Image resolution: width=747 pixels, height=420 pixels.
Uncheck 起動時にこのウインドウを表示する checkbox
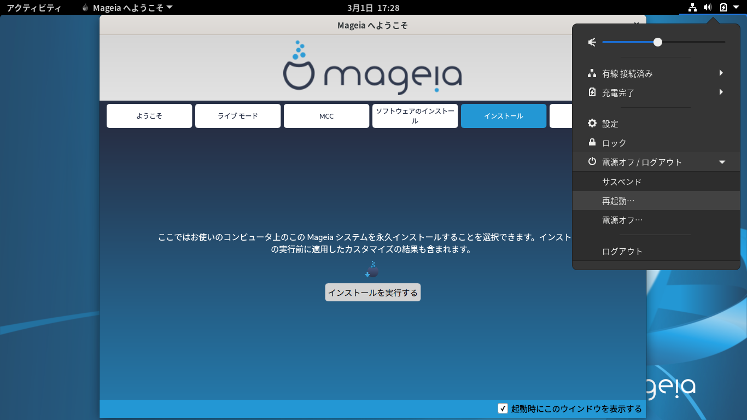point(503,409)
